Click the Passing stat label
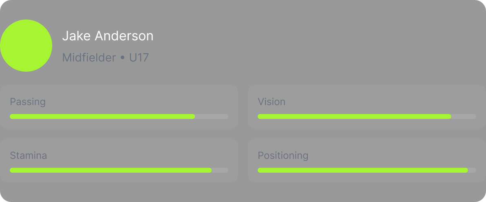The height and width of the screenshot is (202, 486). [28, 101]
